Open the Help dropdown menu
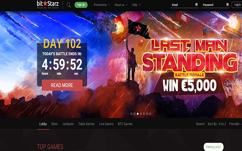Screen dimensions: 242x151 coord(136,5)
